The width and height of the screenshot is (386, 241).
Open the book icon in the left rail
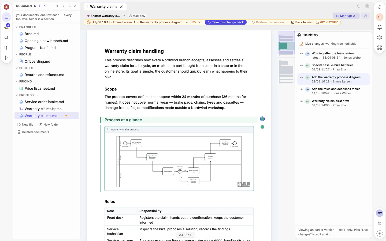[6, 48]
